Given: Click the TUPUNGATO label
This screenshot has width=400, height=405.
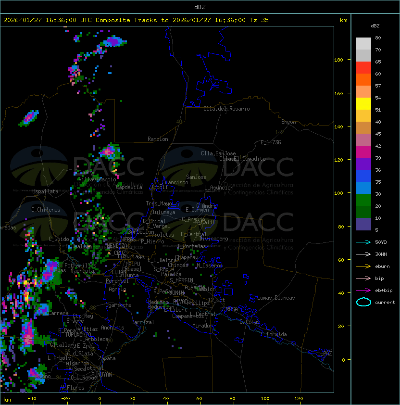Looking at the screenshot, I should (x=78, y=334).
